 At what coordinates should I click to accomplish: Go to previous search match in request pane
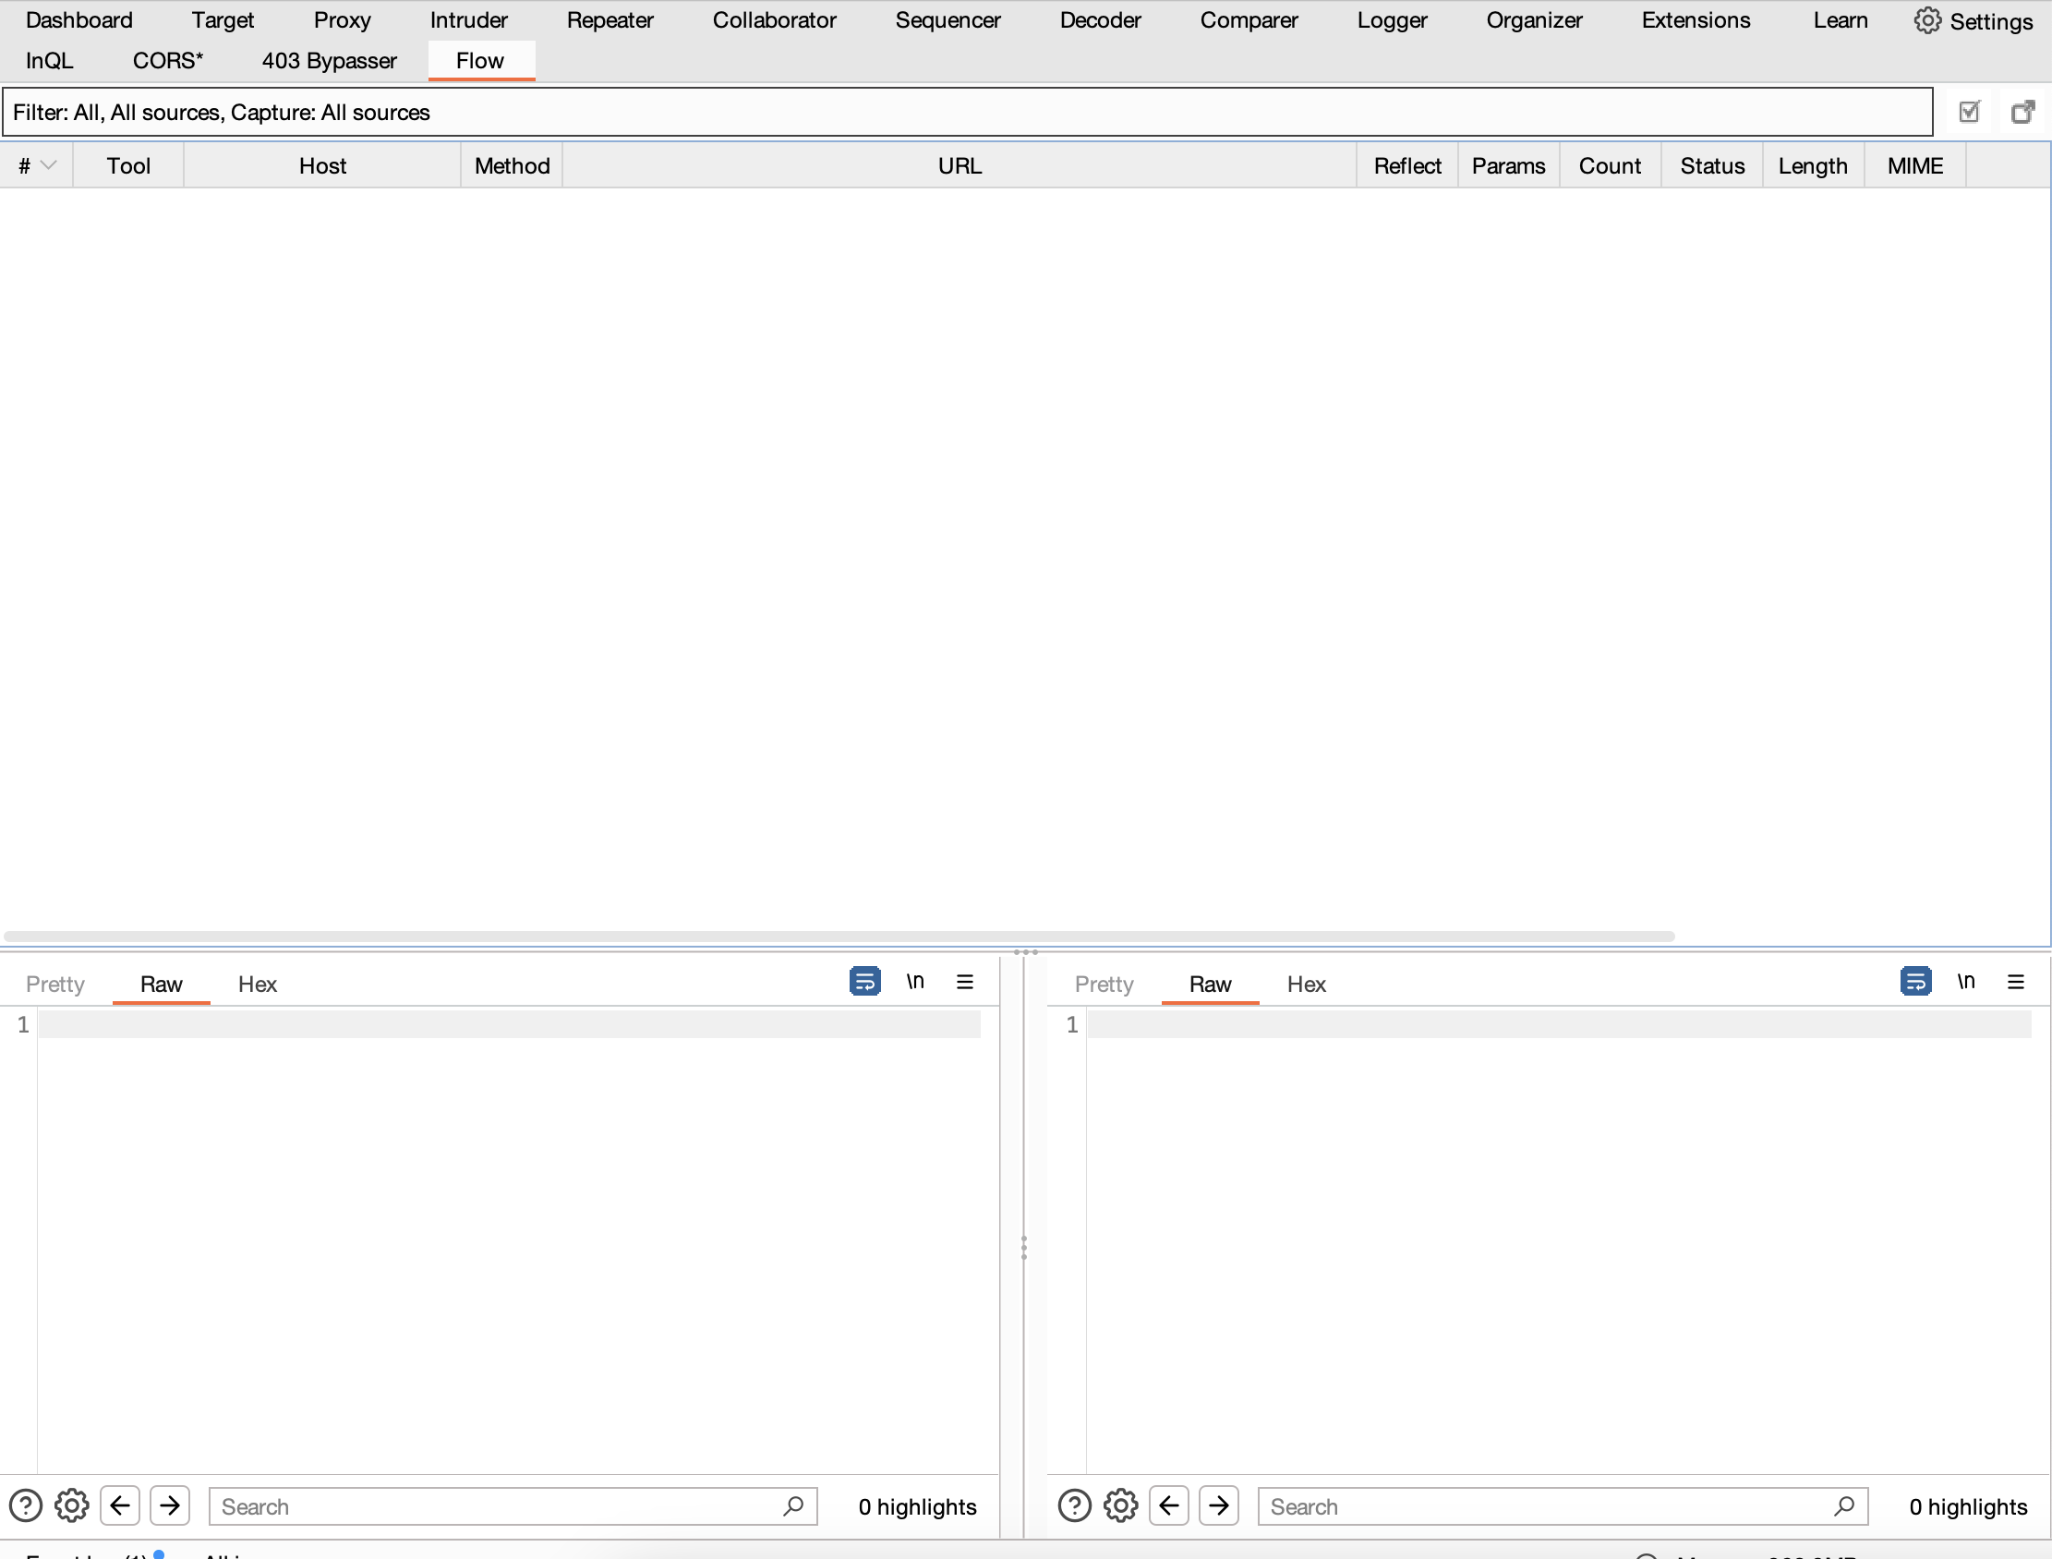(x=120, y=1505)
